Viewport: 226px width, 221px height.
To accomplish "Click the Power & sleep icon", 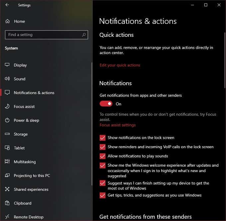I will (7, 120).
